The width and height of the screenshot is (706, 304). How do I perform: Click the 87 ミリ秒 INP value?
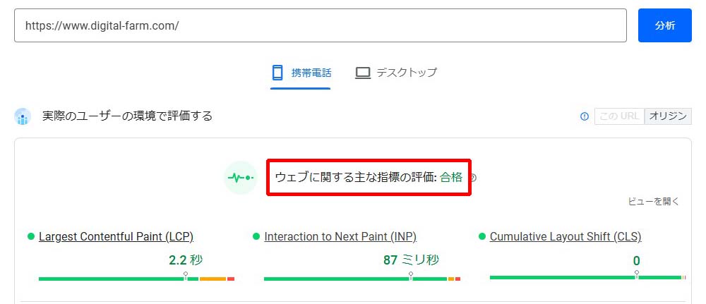tap(411, 260)
